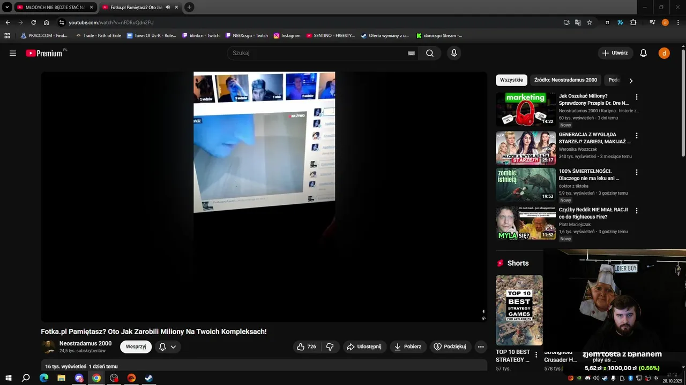This screenshot has height=385, width=686.
Task: Open Microsoft Edge from the taskbar
Action: (x=44, y=378)
